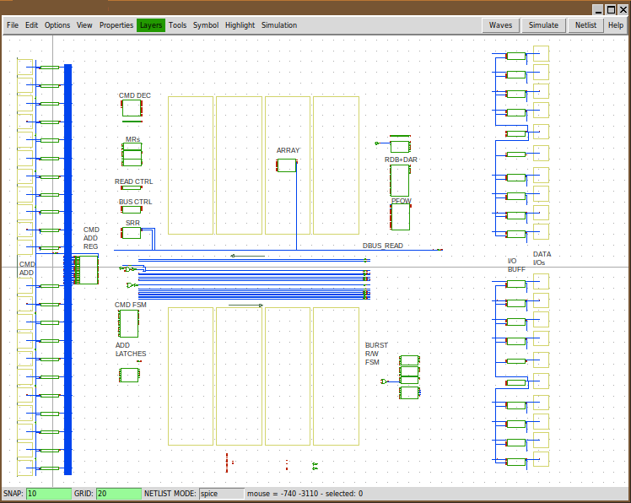This screenshot has height=503, width=631.
Task: Select the CMD FSM block symbol
Action: [x=128, y=323]
